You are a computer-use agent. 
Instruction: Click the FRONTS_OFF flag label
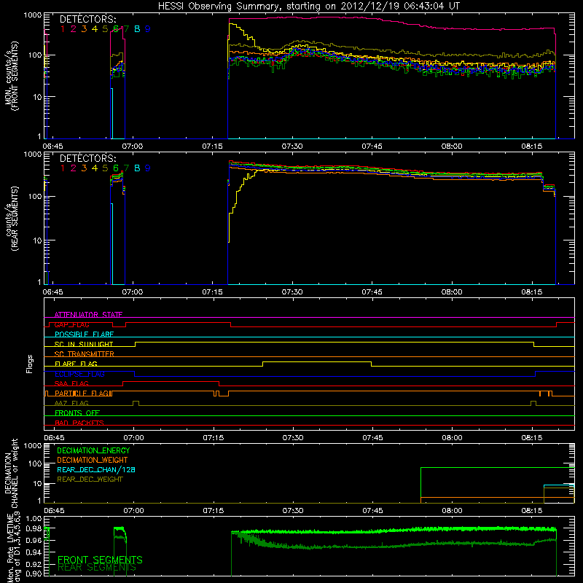pos(77,412)
